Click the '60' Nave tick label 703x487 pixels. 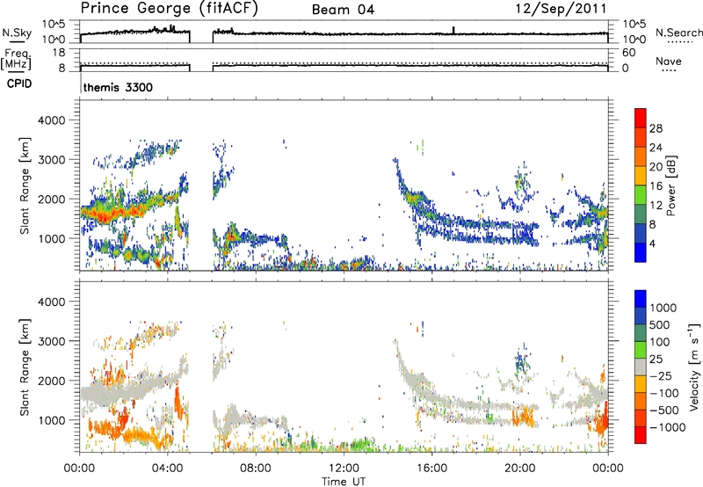pyautogui.click(x=629, y=53)
